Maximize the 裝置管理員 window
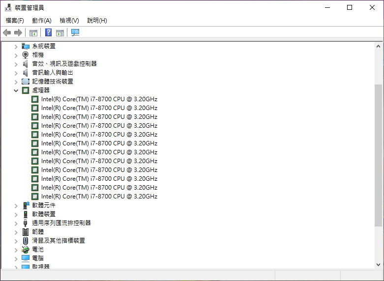This screenshot has height=281, width=384. click(350, 7)
